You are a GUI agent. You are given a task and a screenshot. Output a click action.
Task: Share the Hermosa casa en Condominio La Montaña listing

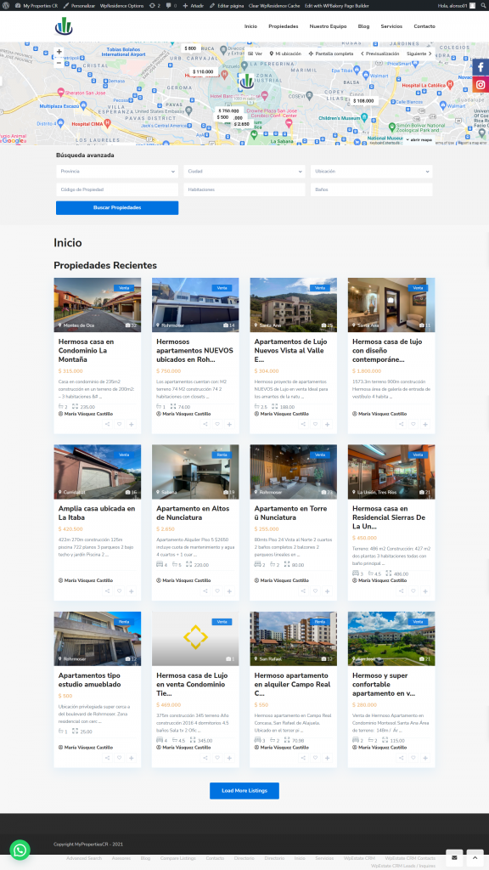108,425
